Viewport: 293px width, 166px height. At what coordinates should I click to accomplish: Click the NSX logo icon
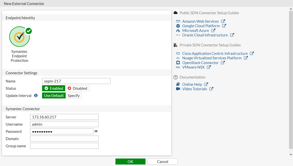click(178, 67)
